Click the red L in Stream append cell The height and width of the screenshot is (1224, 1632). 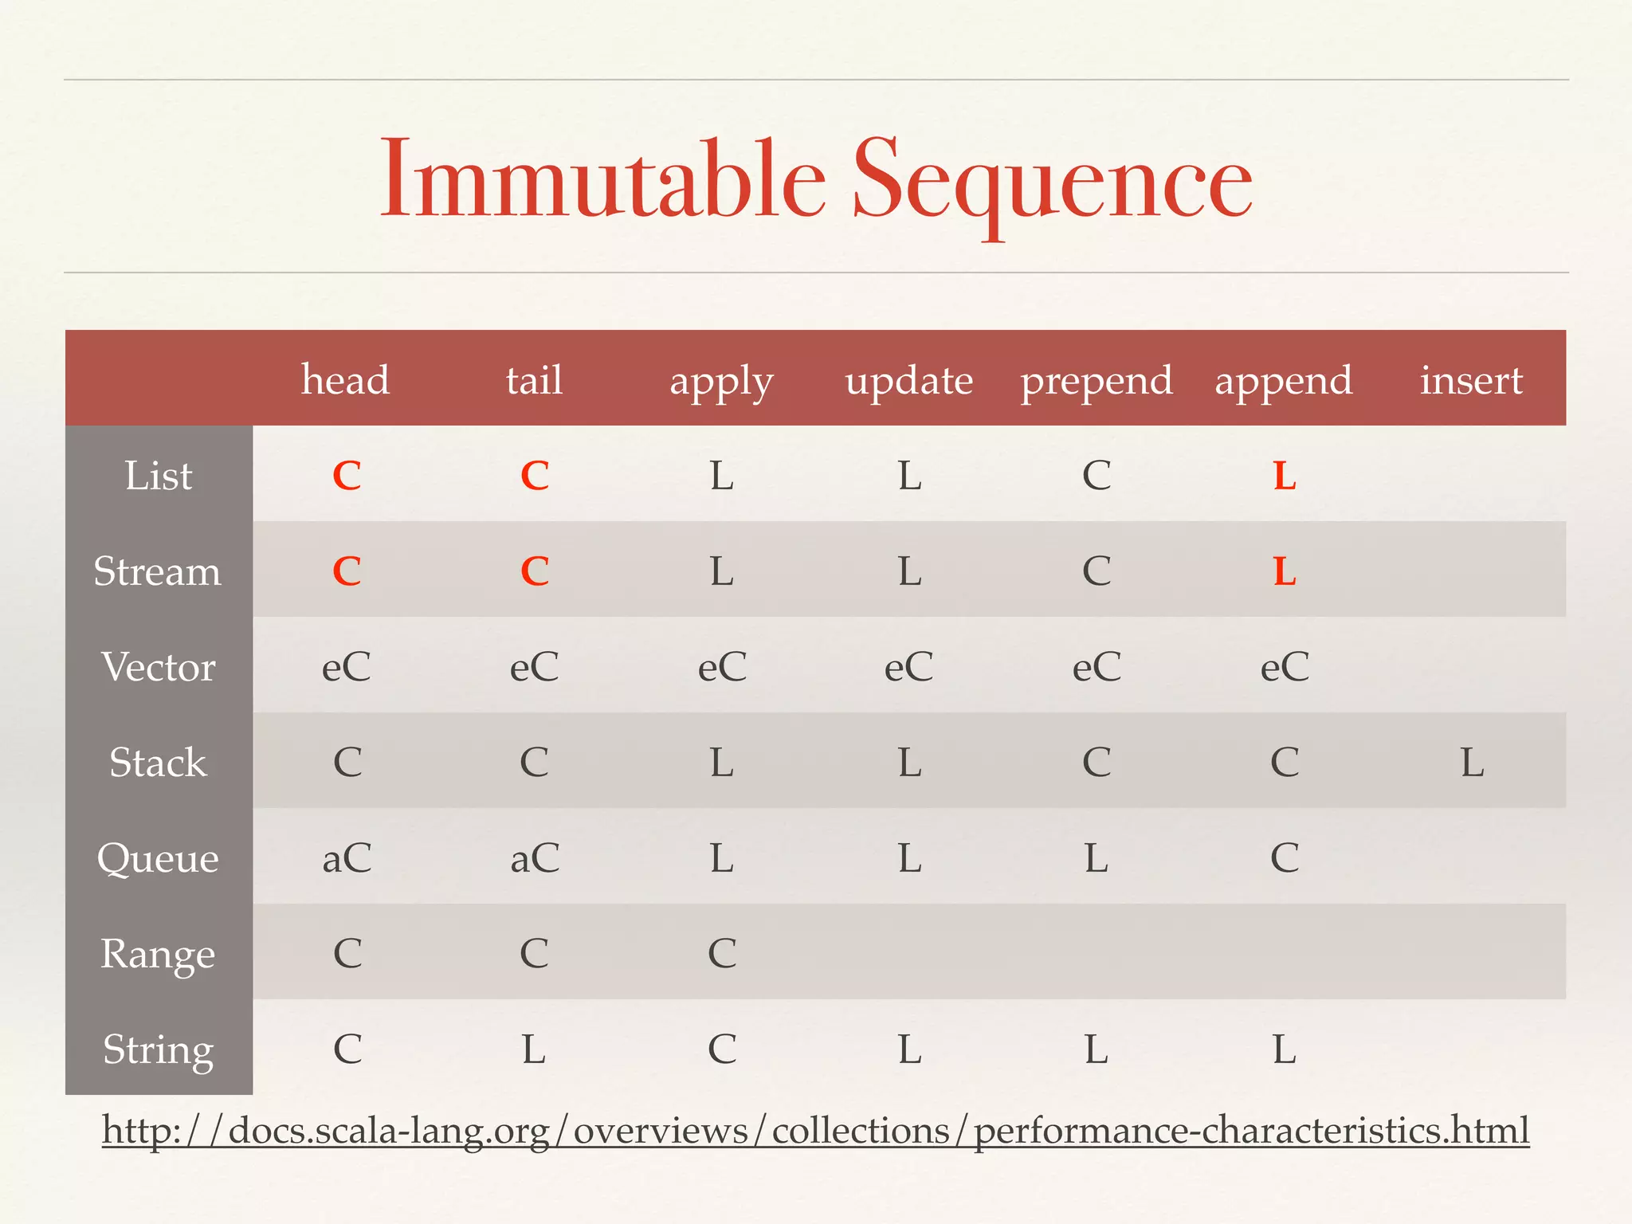(1284, 571)
